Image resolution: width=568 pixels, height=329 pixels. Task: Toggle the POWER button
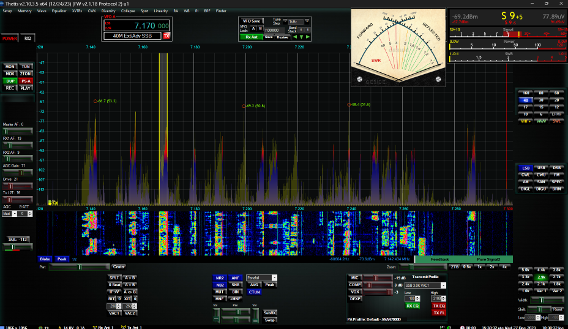click(9, 39)
